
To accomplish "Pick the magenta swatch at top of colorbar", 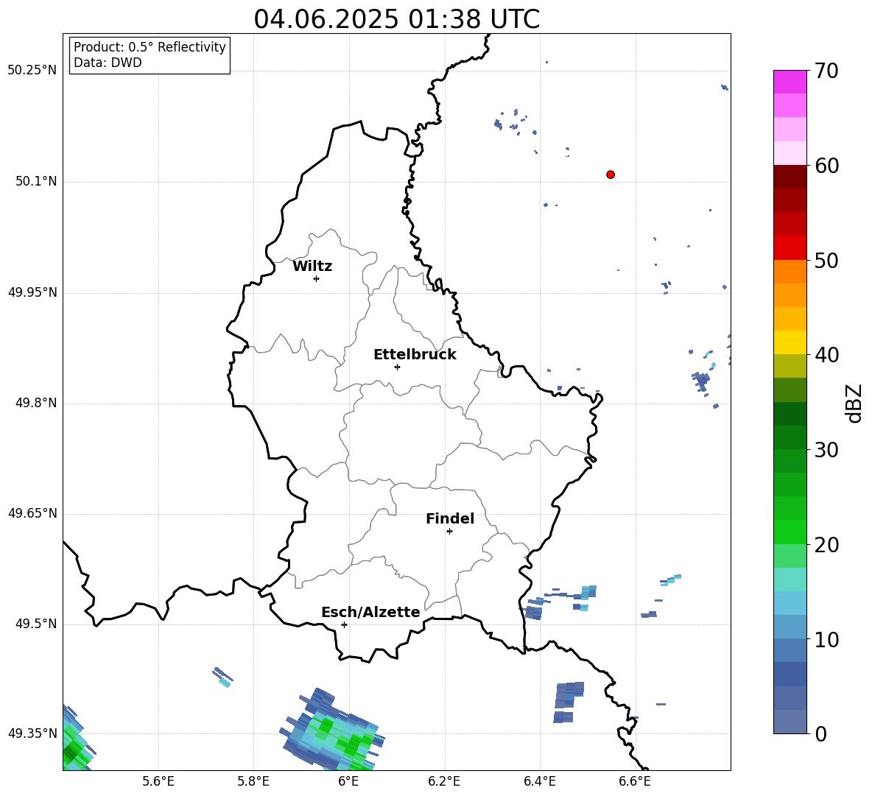I will (x=790, y=82).
